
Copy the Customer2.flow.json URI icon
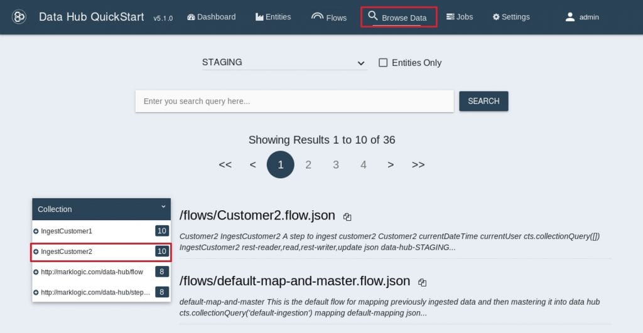(x=347, y=217)
